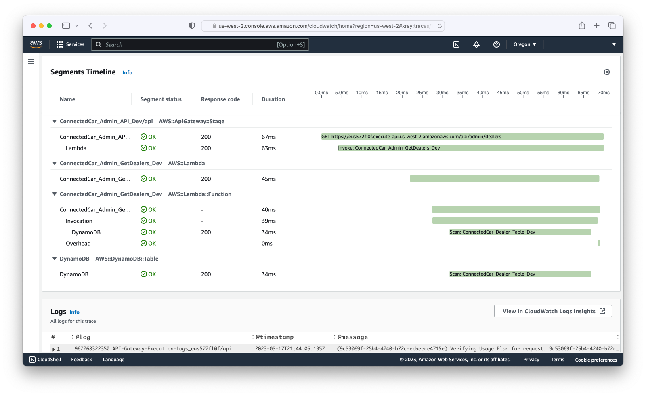Collapse the GetDealers_Dev Lambda::Function group

coord(54,194)
